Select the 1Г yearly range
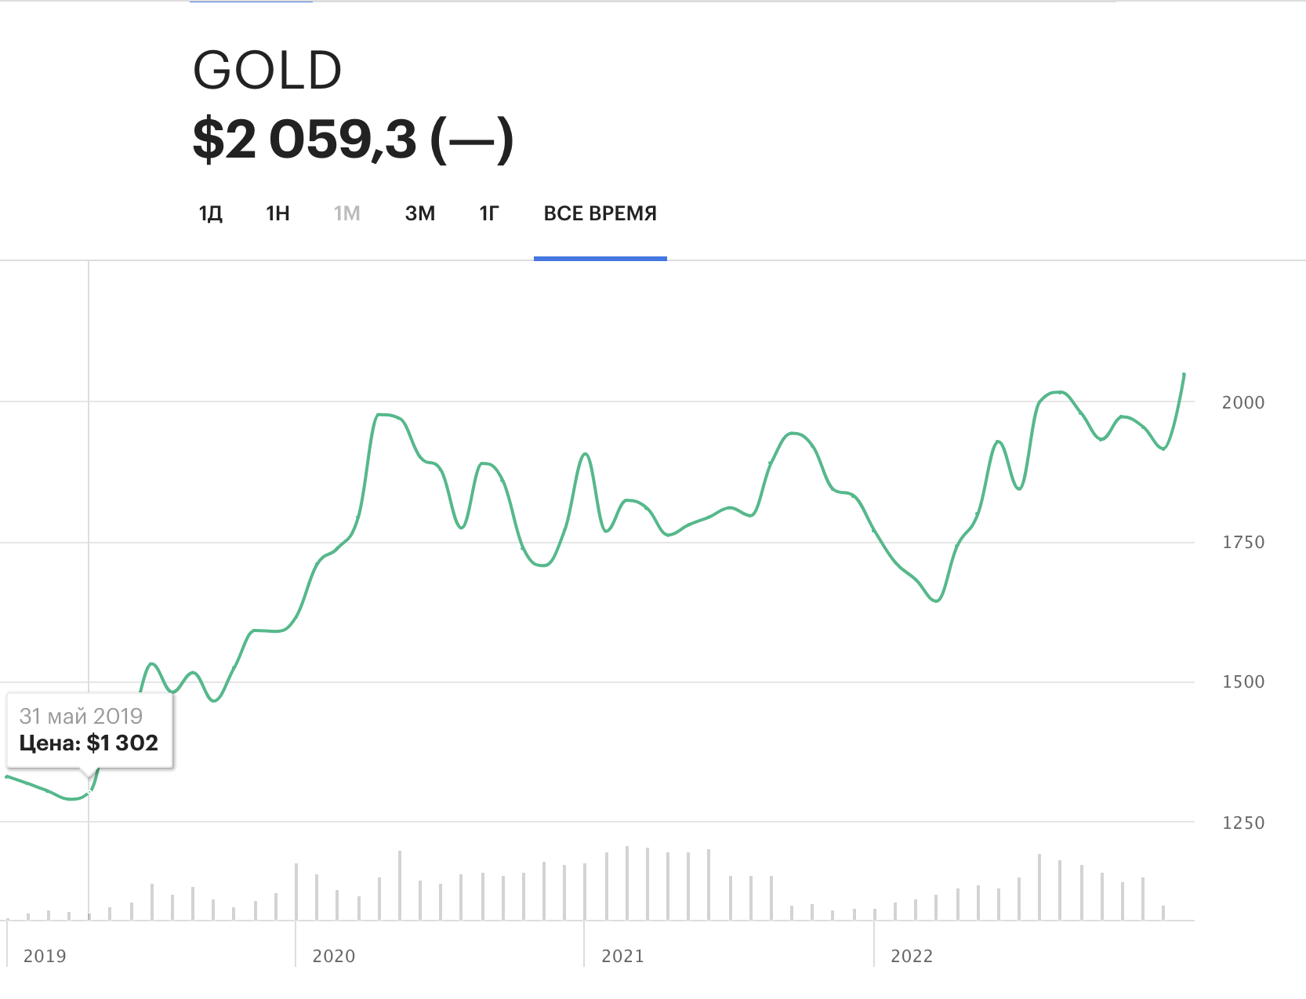 click(489, 213)
